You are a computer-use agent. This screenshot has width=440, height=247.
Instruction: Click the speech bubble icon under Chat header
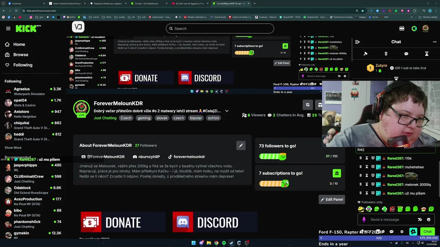pyautogui.click(x=406, y=54)
